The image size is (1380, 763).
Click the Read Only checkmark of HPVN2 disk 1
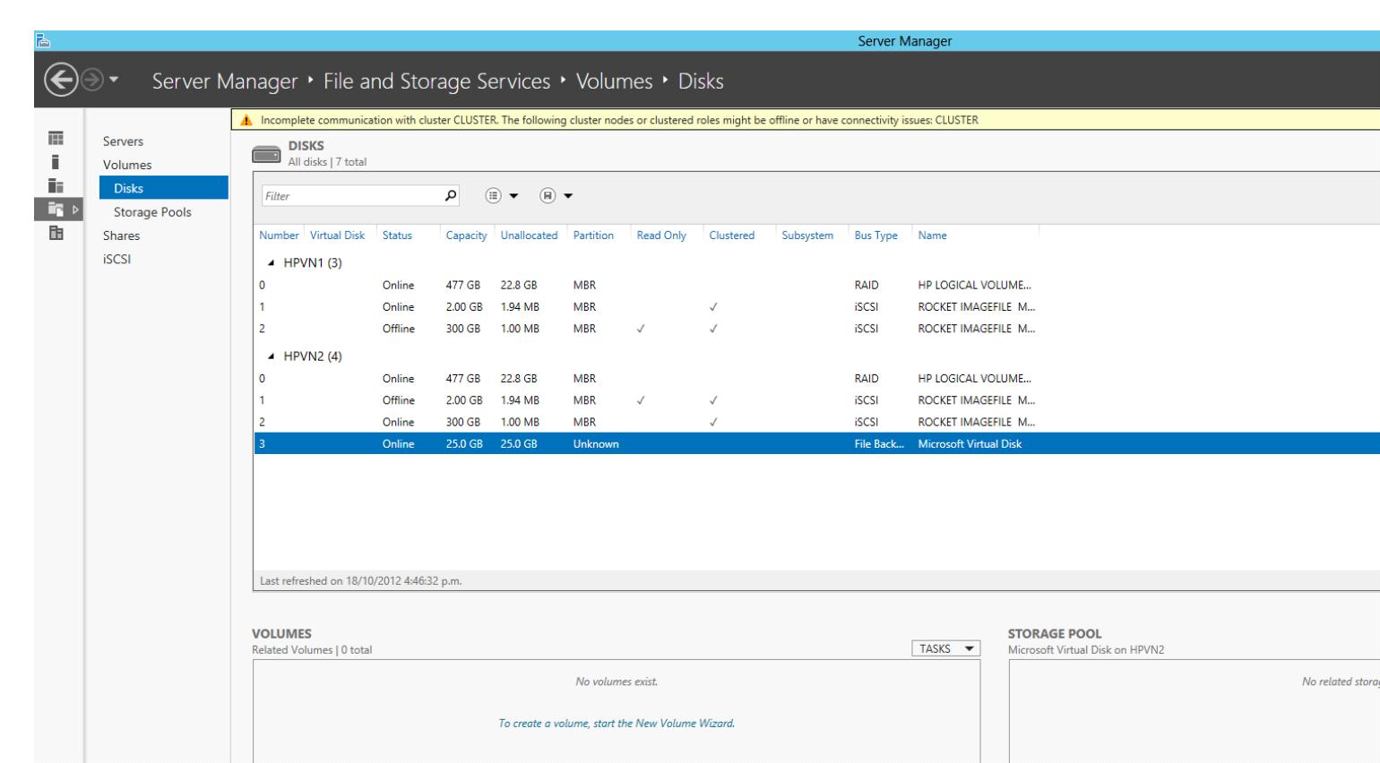(640, 400)
